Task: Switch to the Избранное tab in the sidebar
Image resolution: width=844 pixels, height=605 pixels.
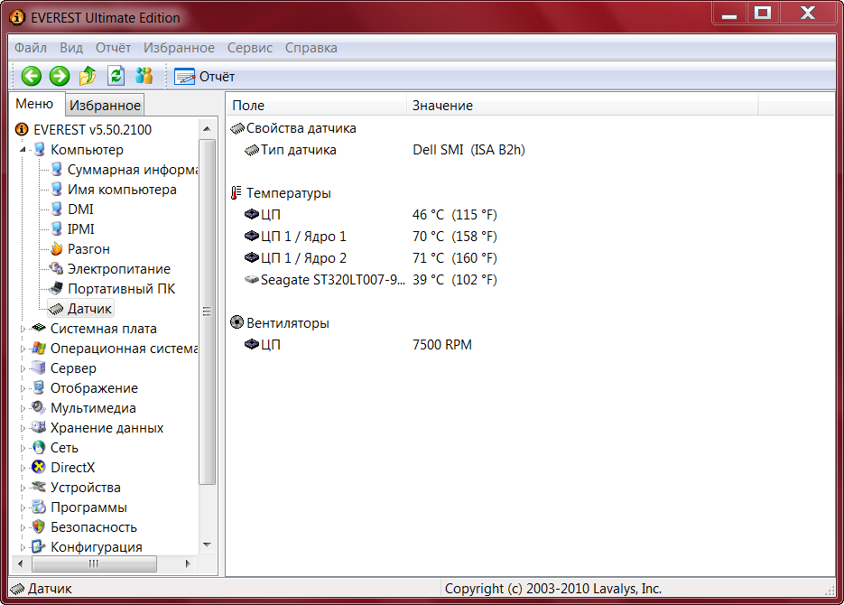Action: click(x=105, y=106)
